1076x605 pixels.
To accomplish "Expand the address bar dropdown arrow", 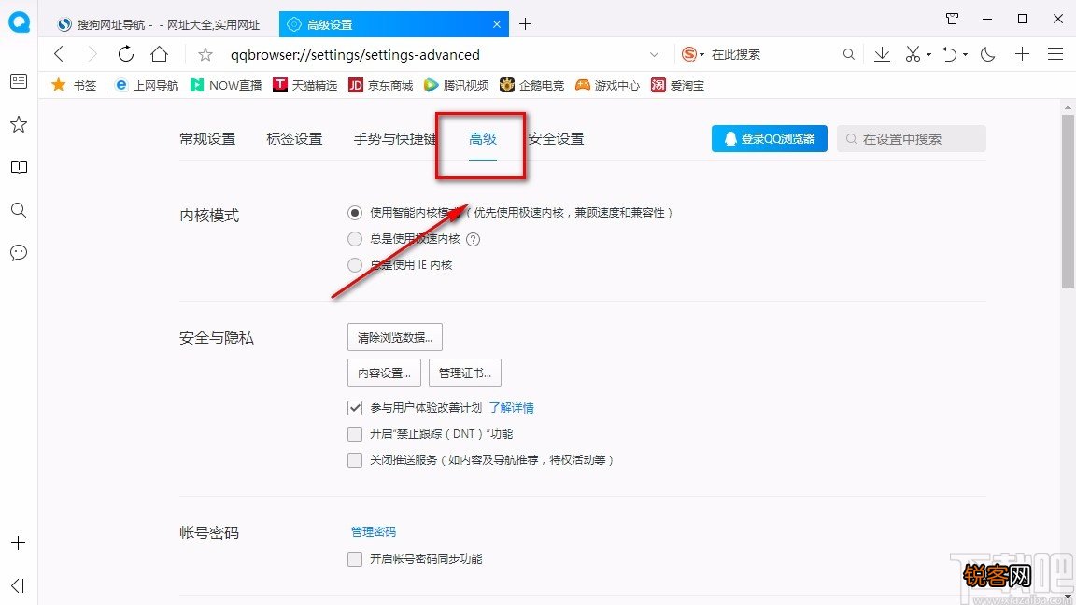I will point(654,54).
